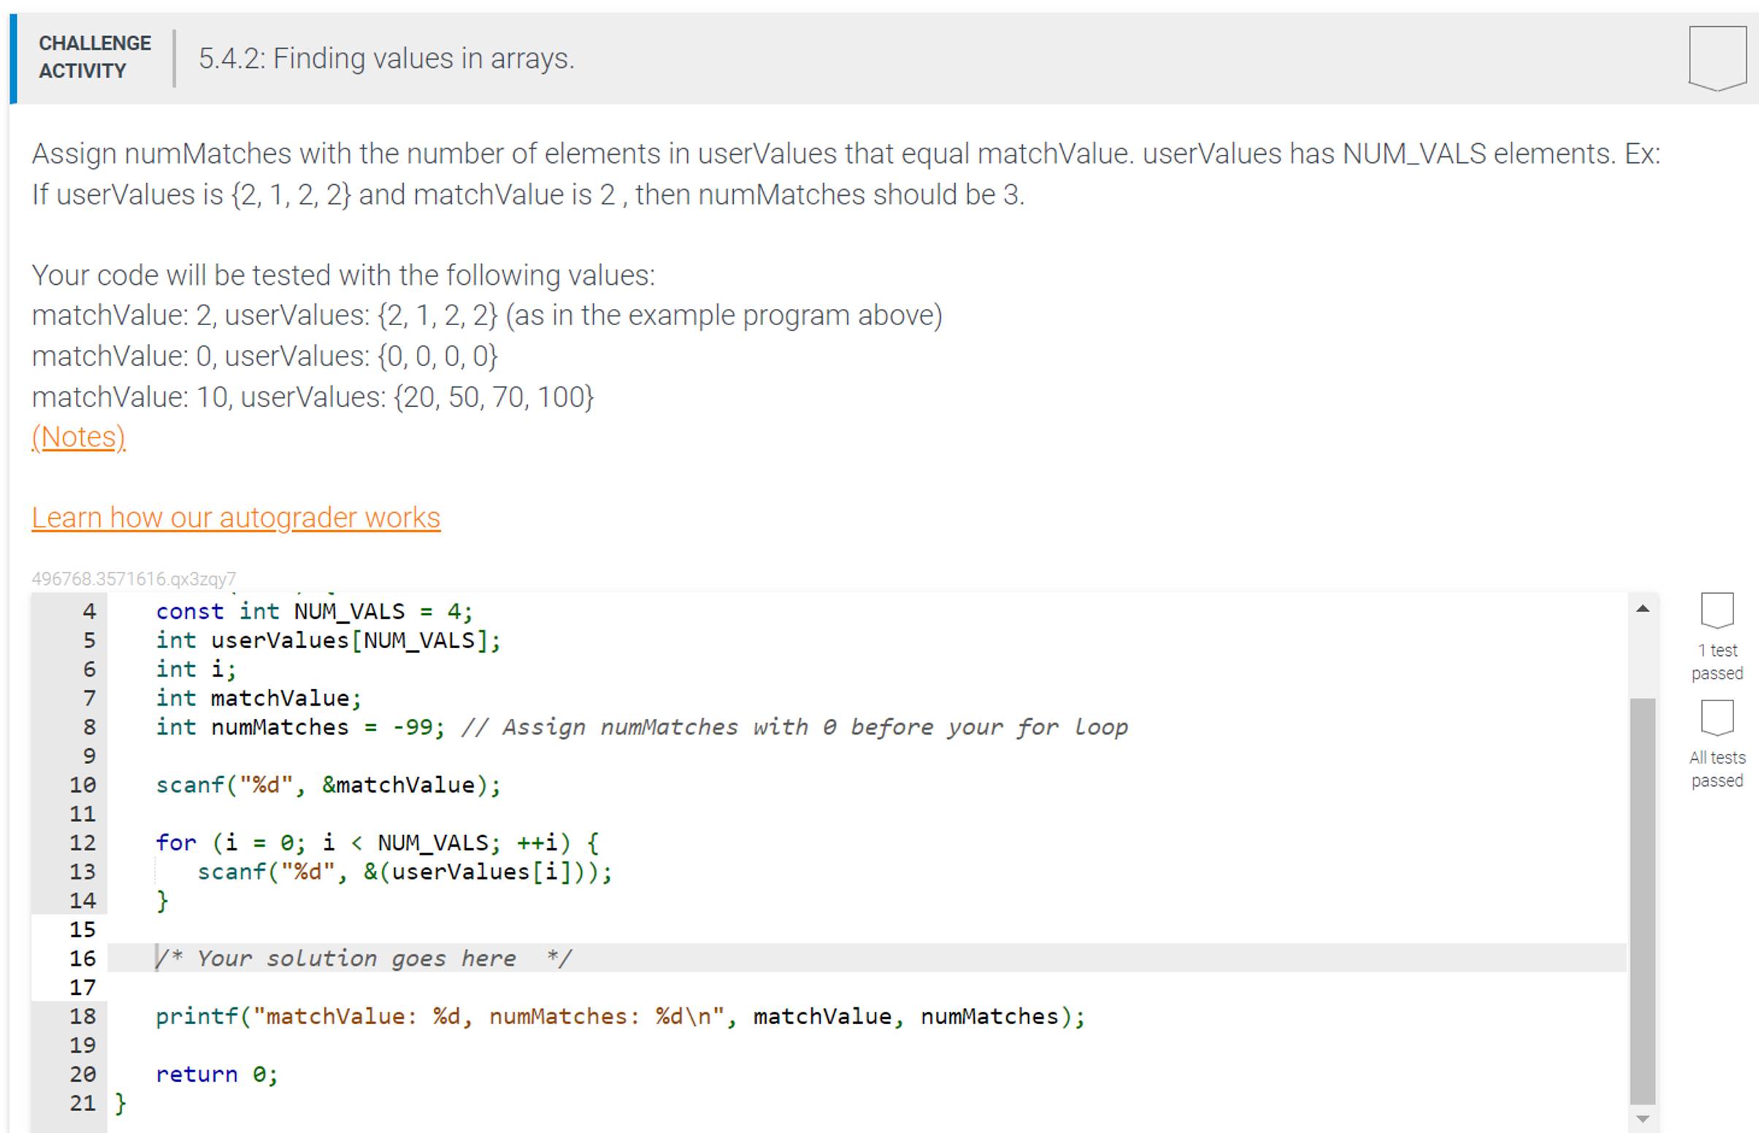Open the (Notes) link
The width and height of the screenshot is (1759, 1133).
click(x=79, y=437)
